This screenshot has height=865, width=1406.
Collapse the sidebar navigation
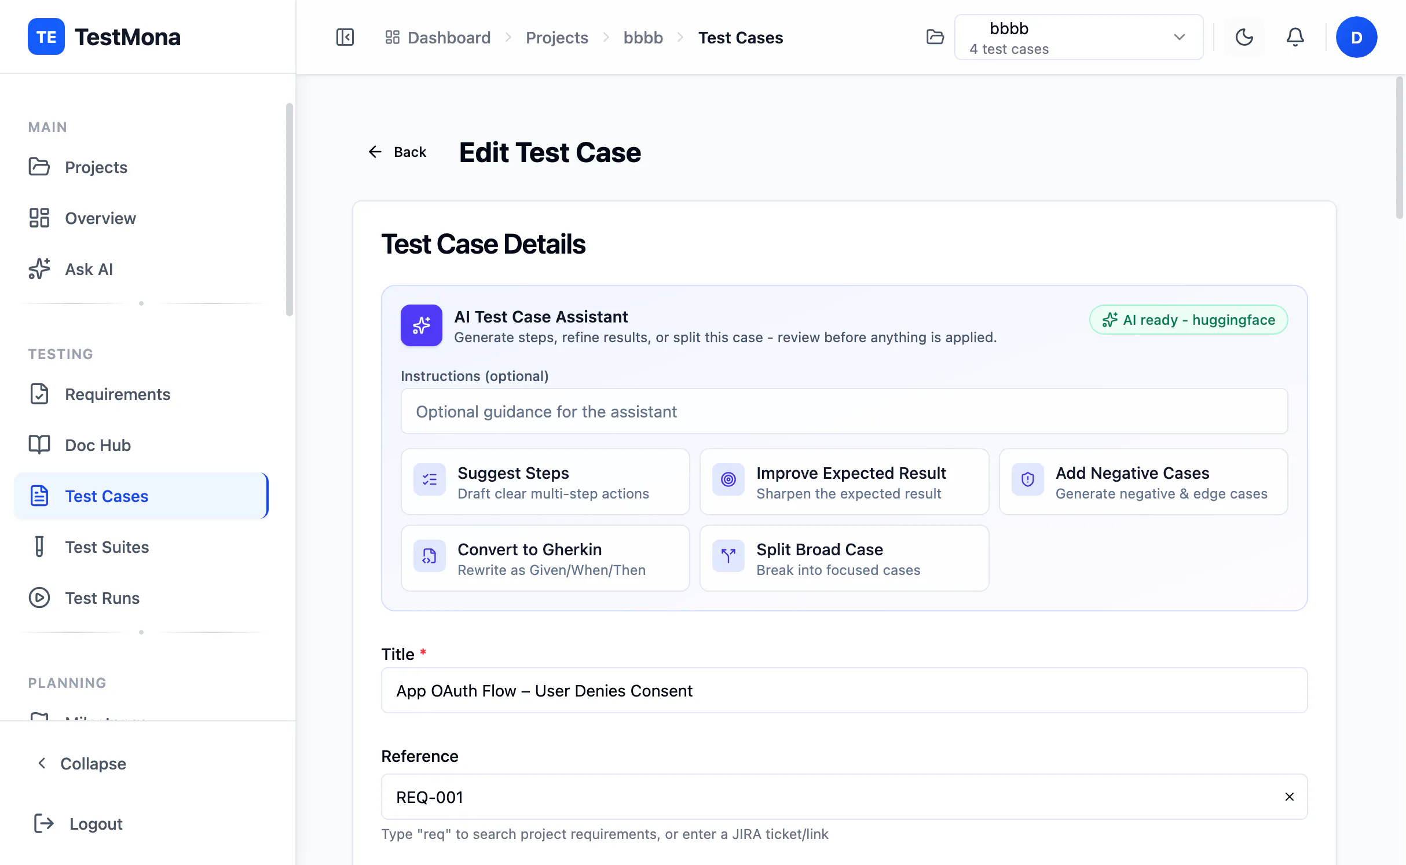(81, 764)
